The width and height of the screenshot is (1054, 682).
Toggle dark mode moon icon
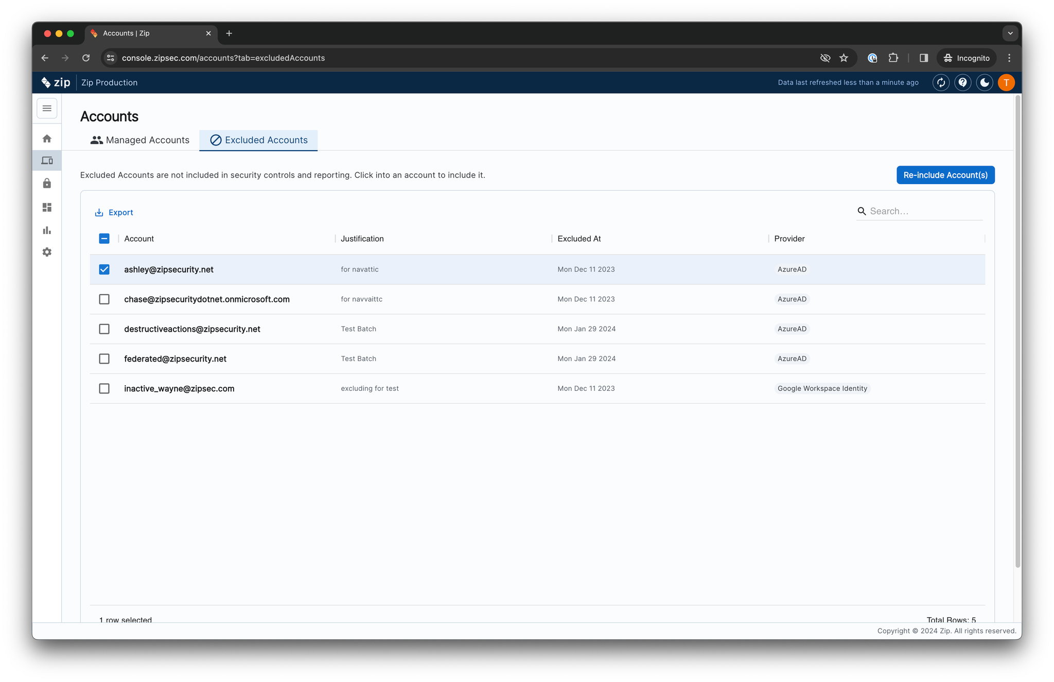click(x=984, y=82)
